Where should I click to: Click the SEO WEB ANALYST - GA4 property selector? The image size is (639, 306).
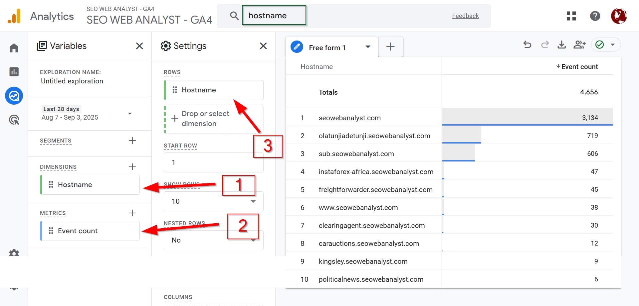pyautogui.click(x=149, y=16)
